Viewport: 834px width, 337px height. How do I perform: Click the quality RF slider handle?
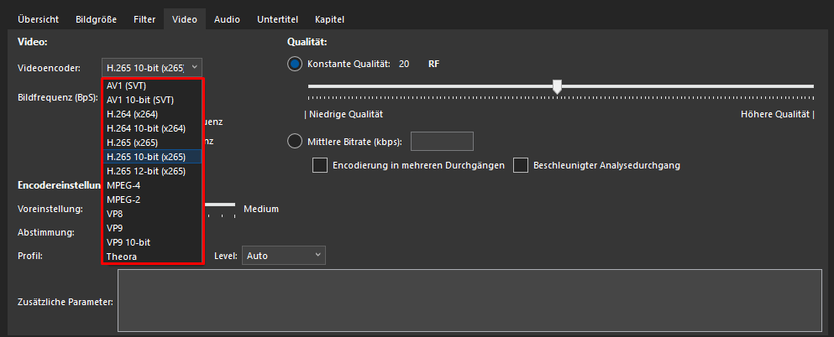(557, 86)
